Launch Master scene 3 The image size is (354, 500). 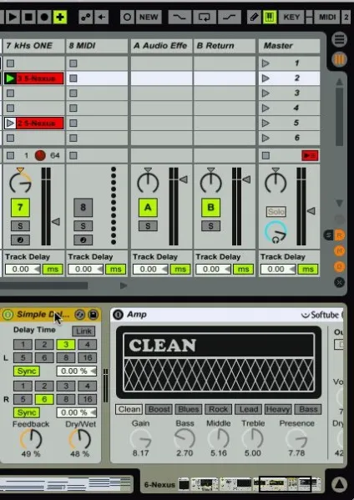(265, 93)
